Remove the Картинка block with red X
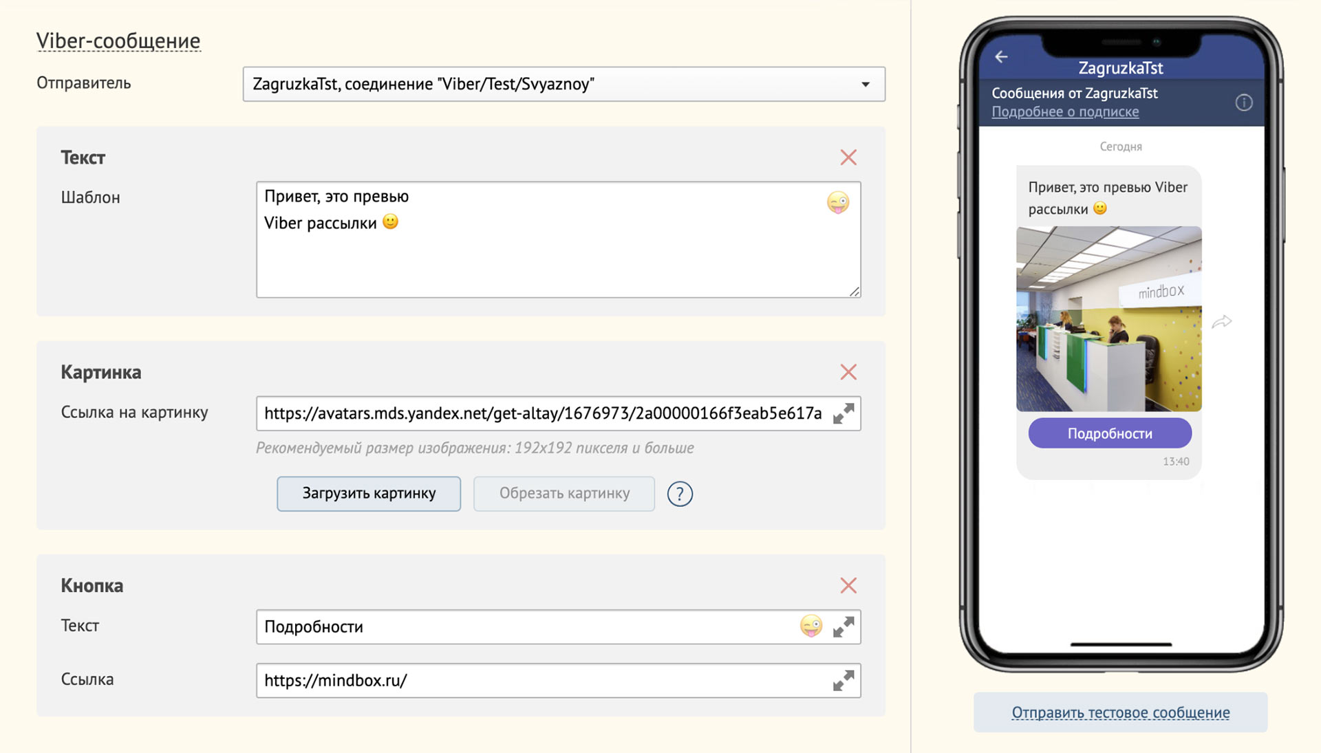Screen dimensions: 1321x753 848,372
